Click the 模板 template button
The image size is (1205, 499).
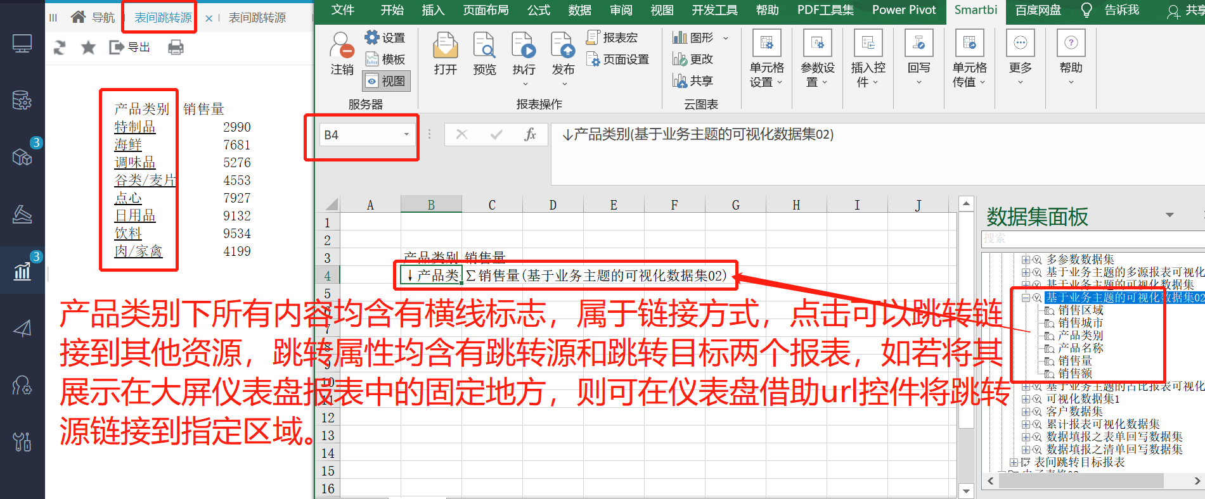pos(385,60)
